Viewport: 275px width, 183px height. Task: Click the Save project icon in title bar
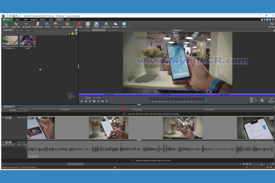(14, 16)
